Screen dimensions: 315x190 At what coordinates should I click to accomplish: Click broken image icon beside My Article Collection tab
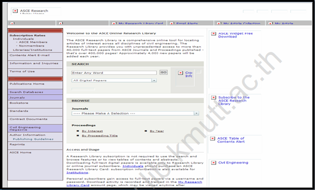[219, 24]
